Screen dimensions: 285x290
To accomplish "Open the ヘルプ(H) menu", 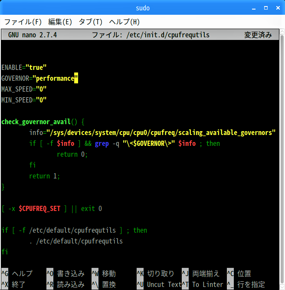I will pyautogui.click(x=124, y=22).
